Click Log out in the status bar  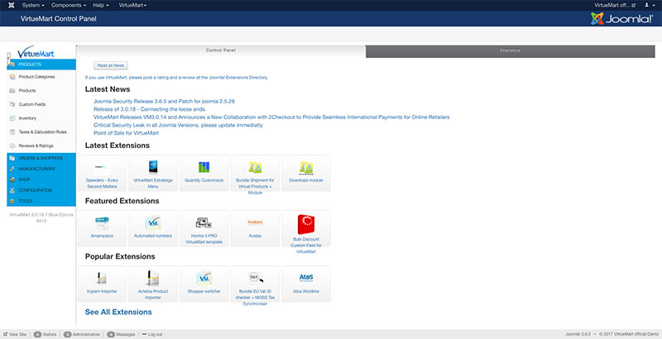152,334
